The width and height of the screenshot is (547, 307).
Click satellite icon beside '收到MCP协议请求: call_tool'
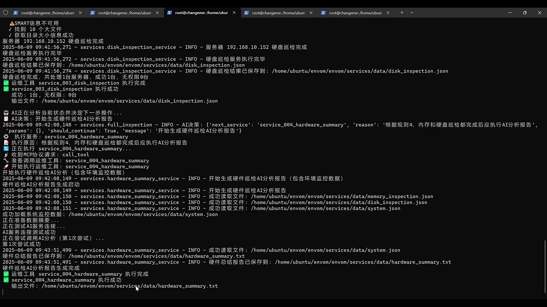point(6,155)
